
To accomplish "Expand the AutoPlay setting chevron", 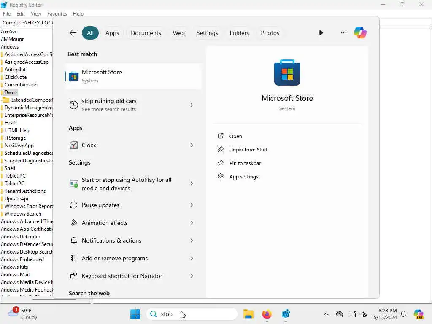I will (x=192, y=184).
